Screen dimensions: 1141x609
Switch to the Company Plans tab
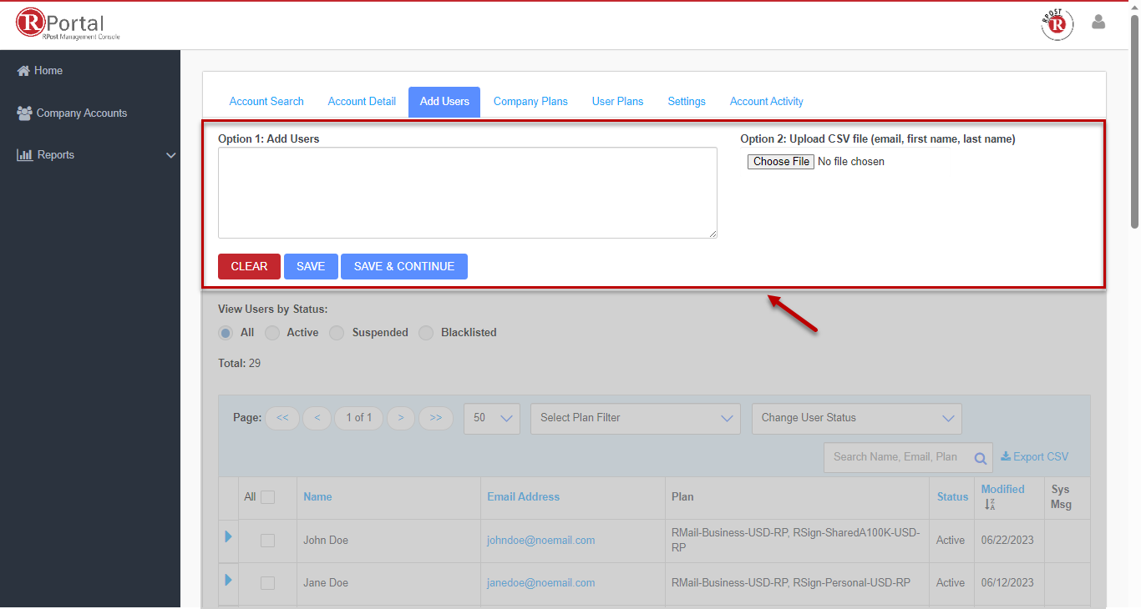530,102
